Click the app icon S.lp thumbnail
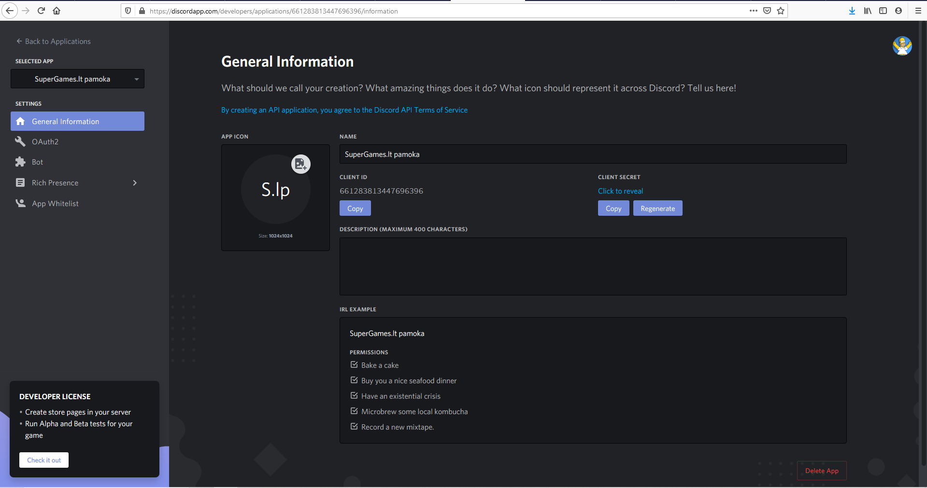The width and height of the screenshot is (927, 488). pos(275,189)
